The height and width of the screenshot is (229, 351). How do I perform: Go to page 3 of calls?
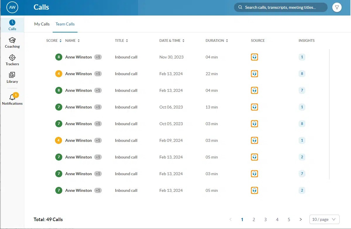(265, 219)
